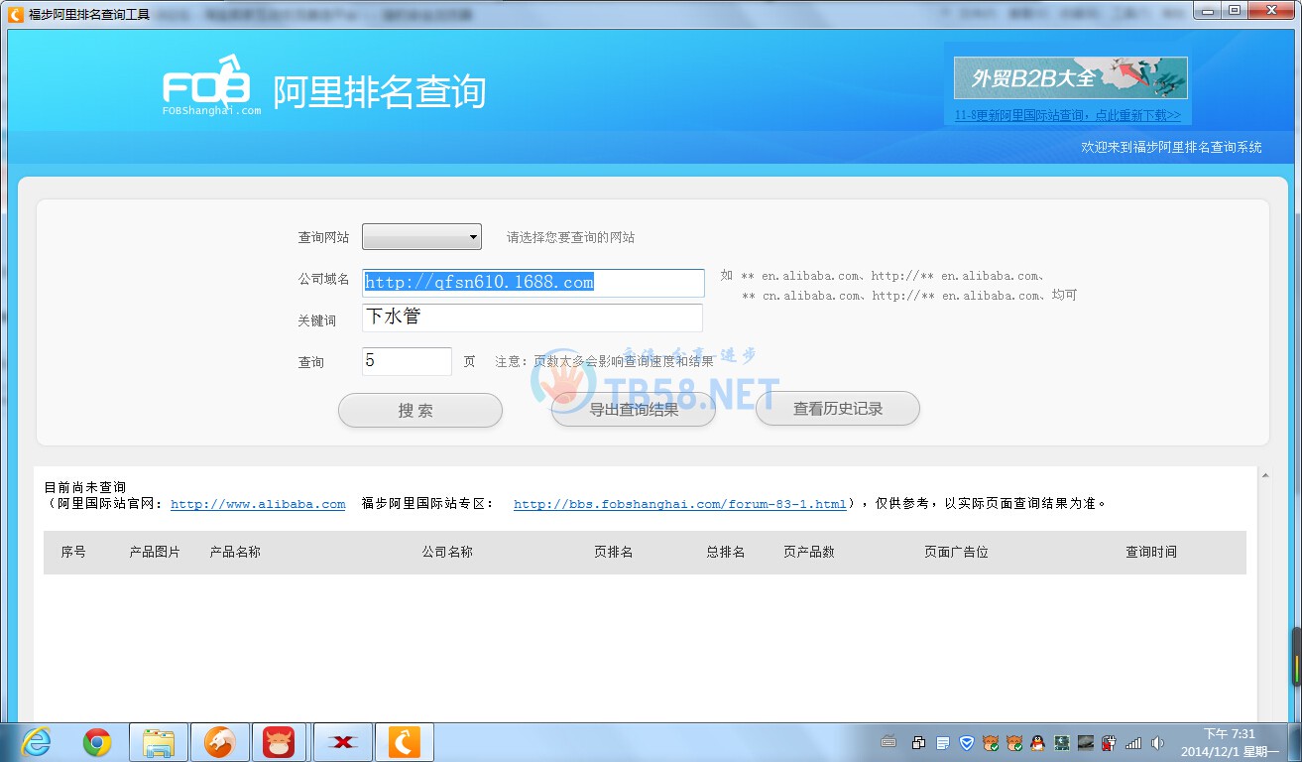Click the 搜索 search button

419,410
